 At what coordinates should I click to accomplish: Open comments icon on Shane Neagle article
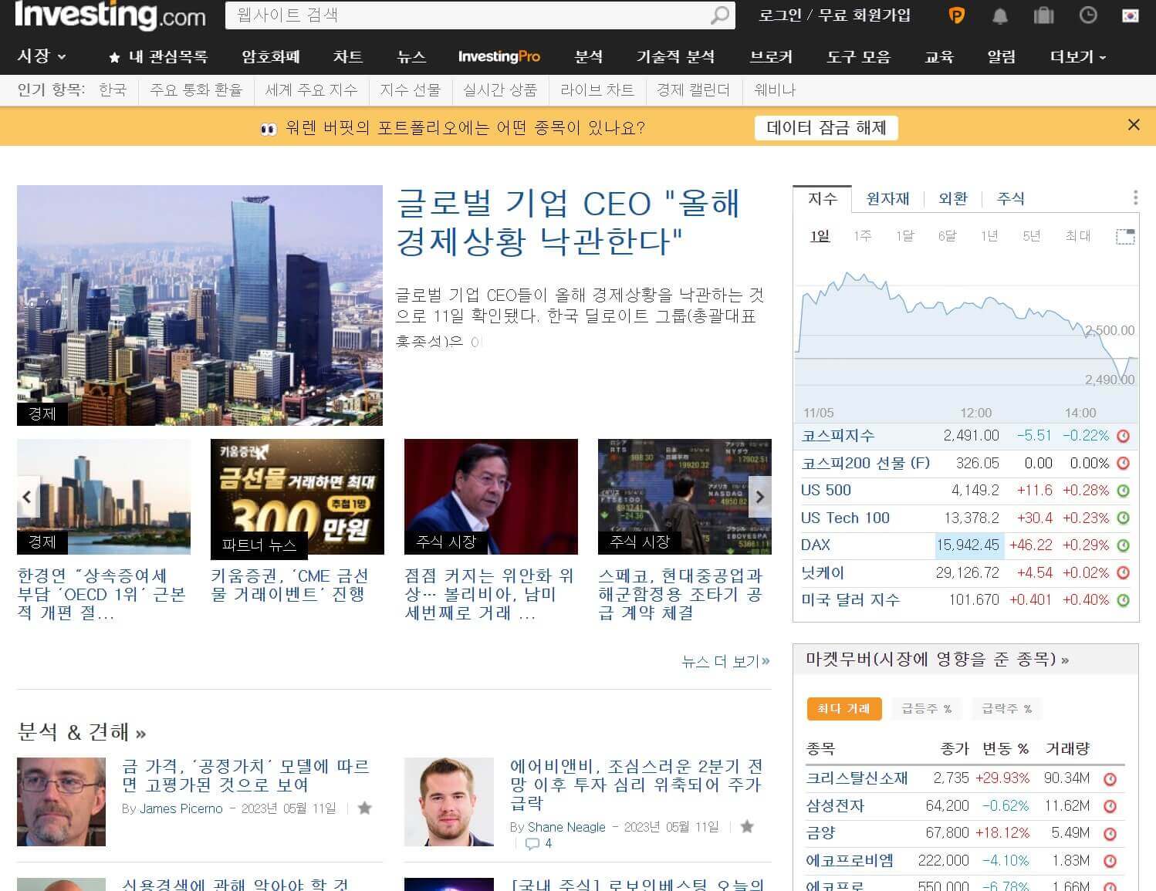pos(532,844)
